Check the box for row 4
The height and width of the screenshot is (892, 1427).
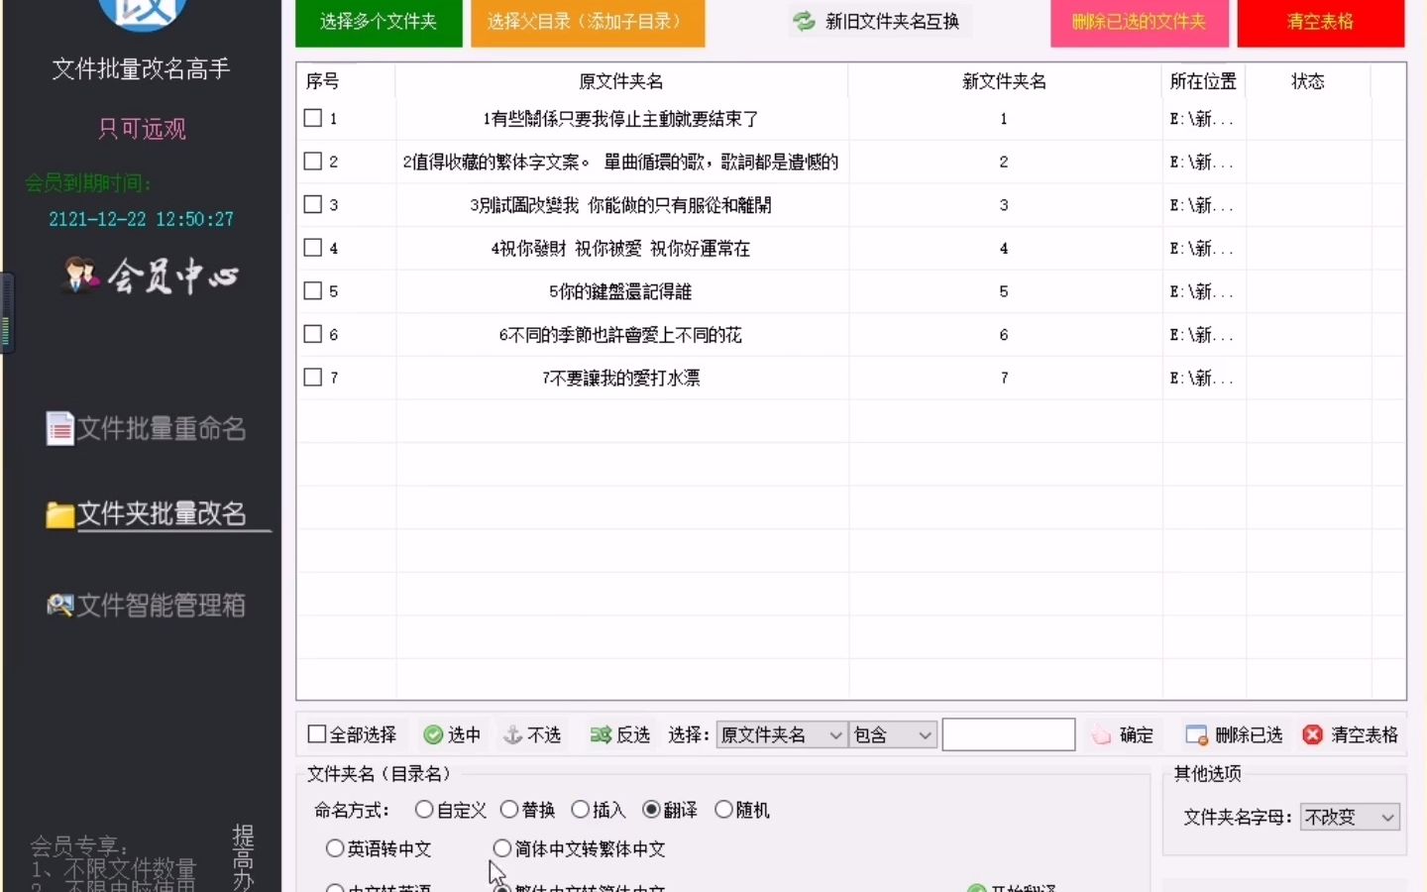pyautogui.click(x=313, y=247)
